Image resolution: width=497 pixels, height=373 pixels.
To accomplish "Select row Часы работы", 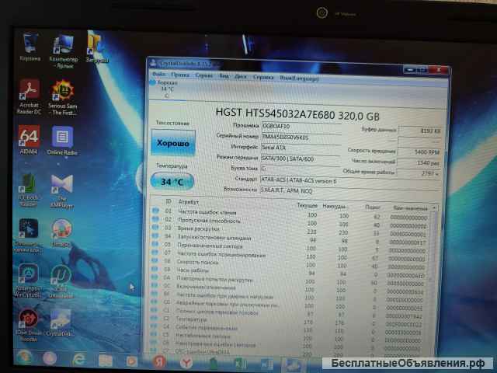I will click(288, 272).
